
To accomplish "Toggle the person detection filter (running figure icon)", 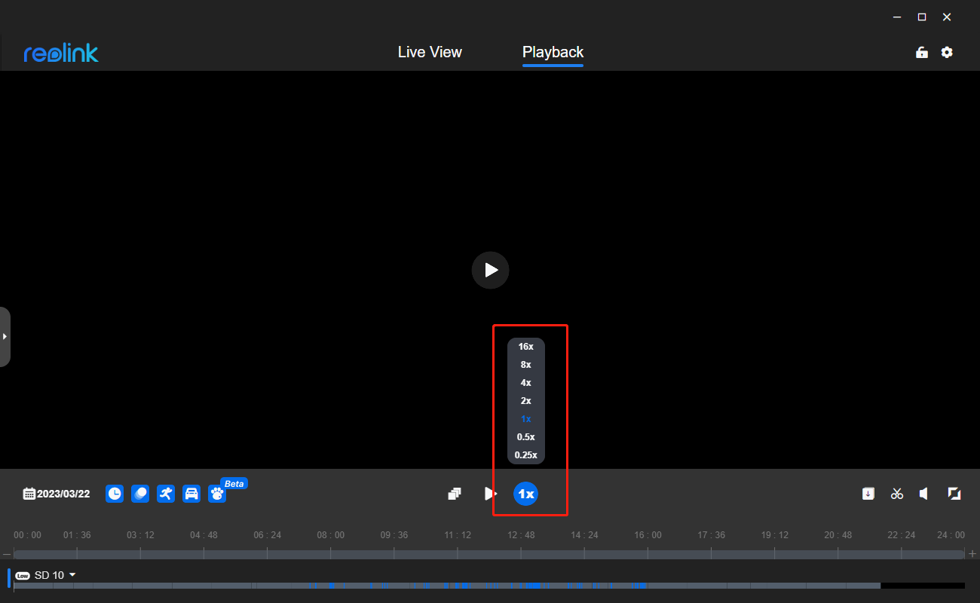I will (166, 494).
